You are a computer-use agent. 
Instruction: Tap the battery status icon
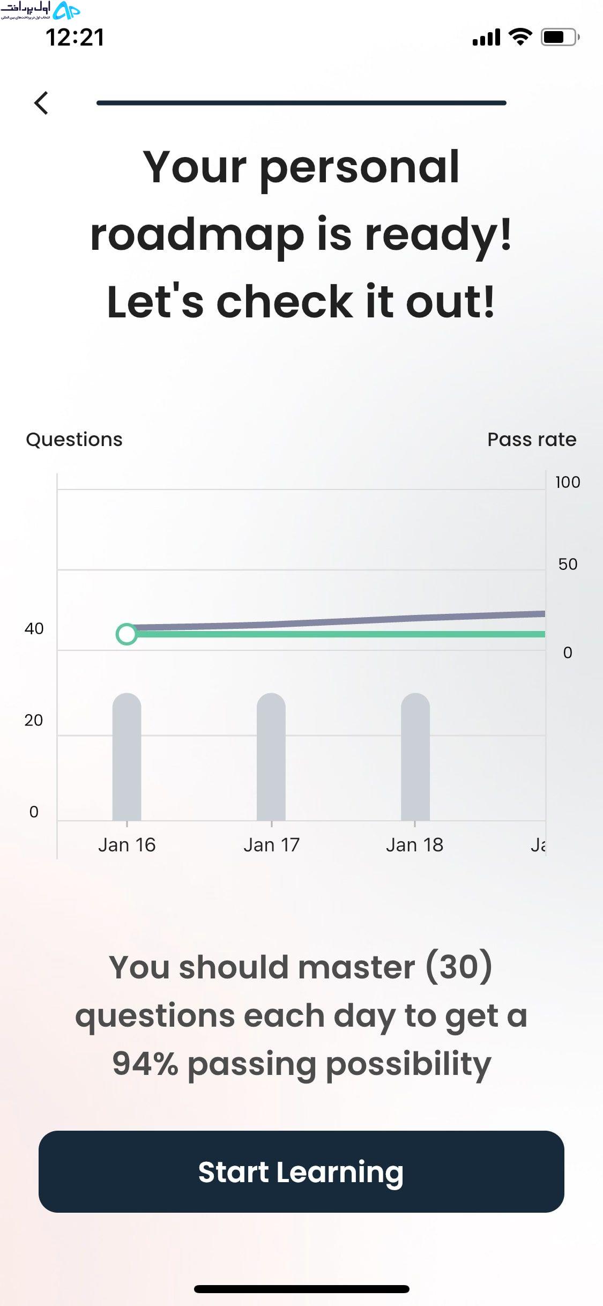point(560,37)
